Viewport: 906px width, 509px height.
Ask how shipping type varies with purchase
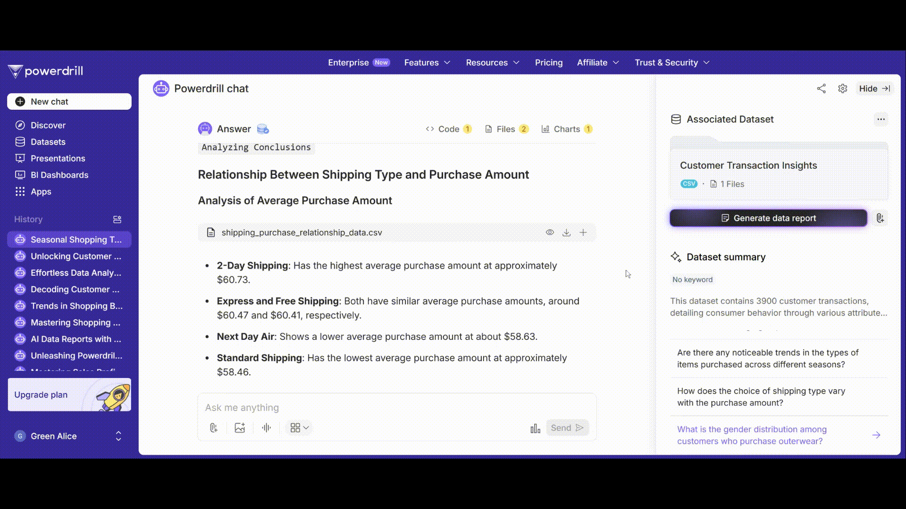(x=779, y=397)
